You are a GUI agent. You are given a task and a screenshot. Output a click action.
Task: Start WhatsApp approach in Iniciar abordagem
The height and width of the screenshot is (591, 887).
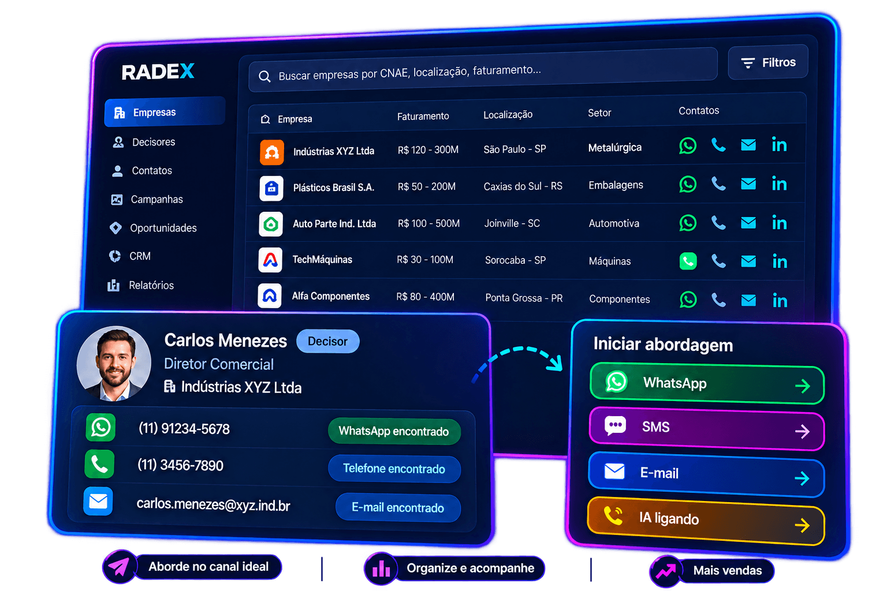coord(707,384)
